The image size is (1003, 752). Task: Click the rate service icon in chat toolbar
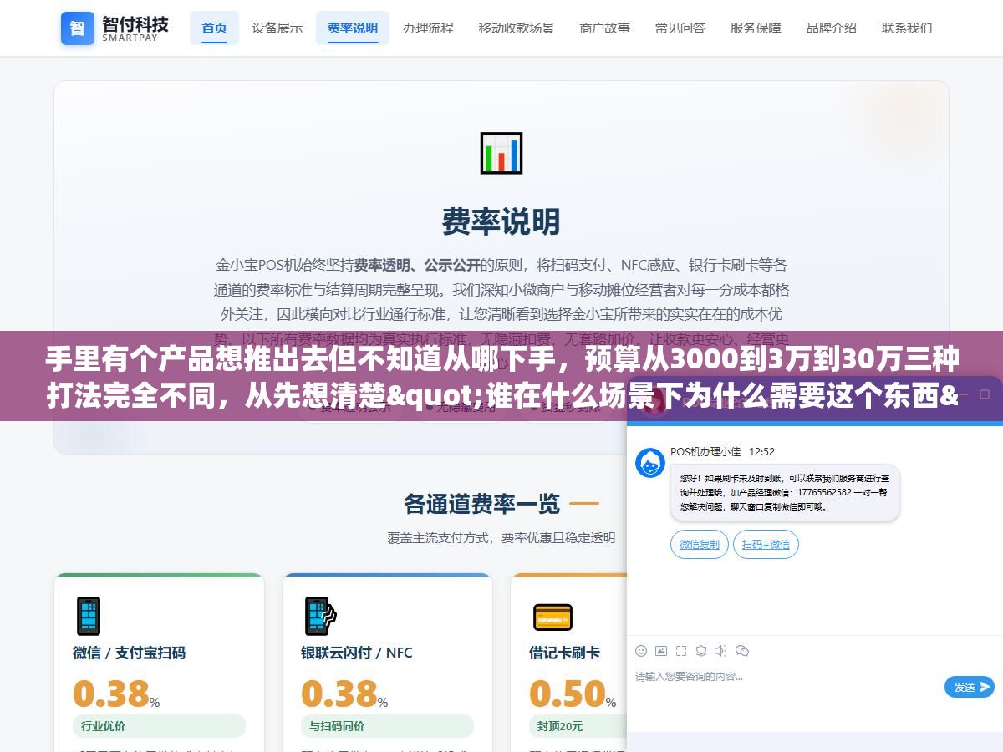tap(701, 651)
